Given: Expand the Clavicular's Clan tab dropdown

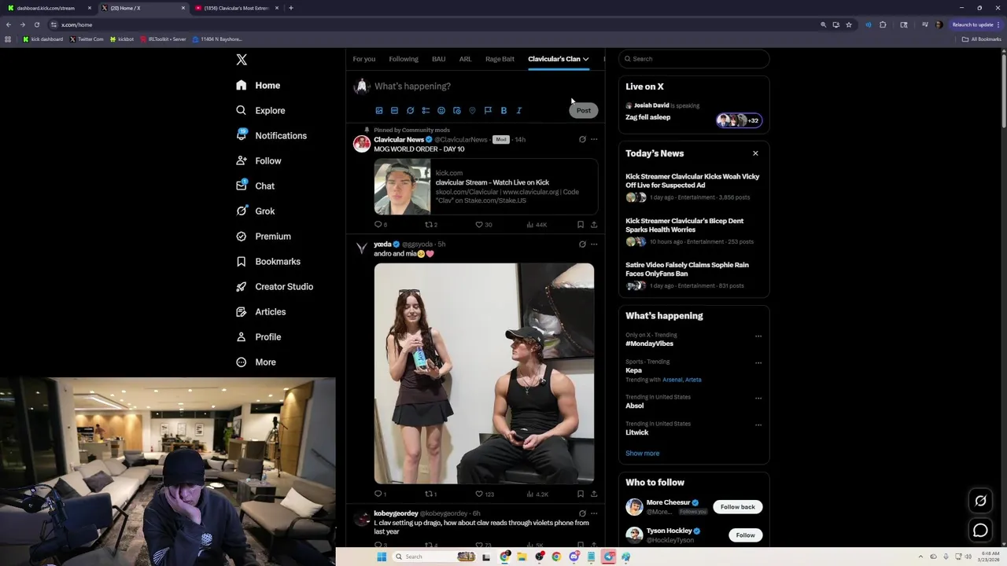Looking at the screenshot, I should tap(585, 59).
